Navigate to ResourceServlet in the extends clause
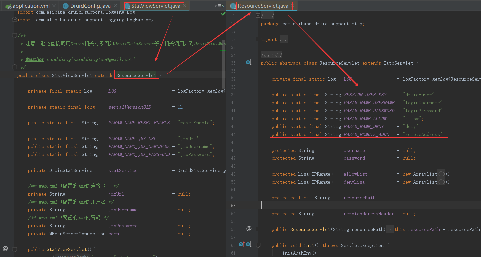 pyautogui.click(x=136, y=75)
